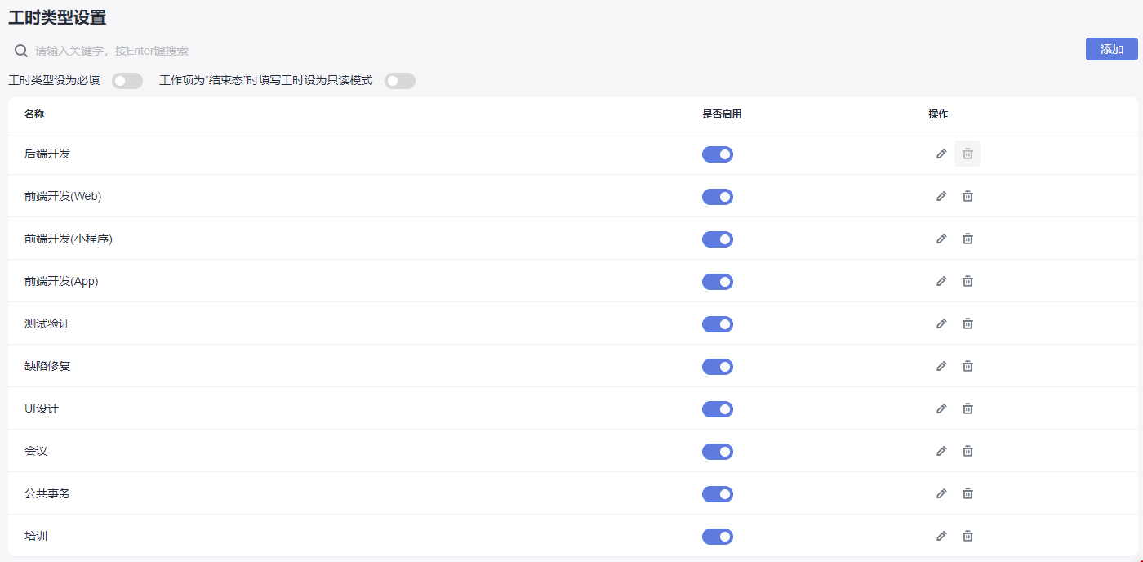Viewport: 1143px width, 562px height.
Task: Edit the 前端开发(小程序) work type
Action: click(941, 239)
